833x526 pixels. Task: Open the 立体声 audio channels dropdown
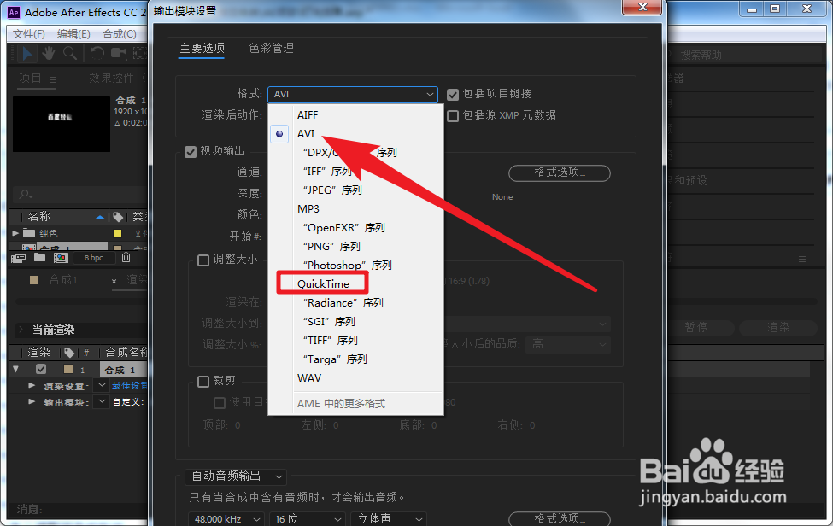coord(388,517)
